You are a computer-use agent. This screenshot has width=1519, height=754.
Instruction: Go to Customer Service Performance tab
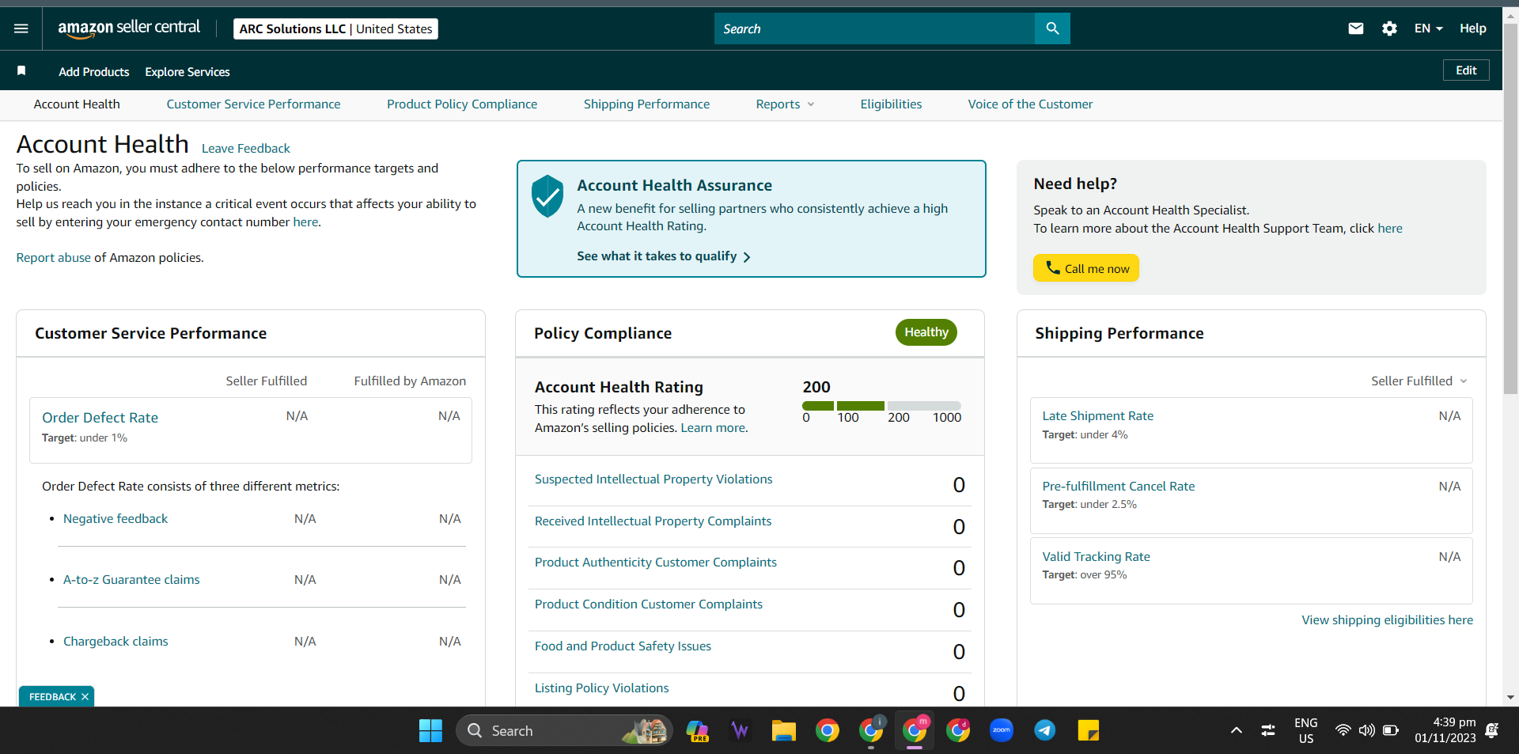[253, 104]
